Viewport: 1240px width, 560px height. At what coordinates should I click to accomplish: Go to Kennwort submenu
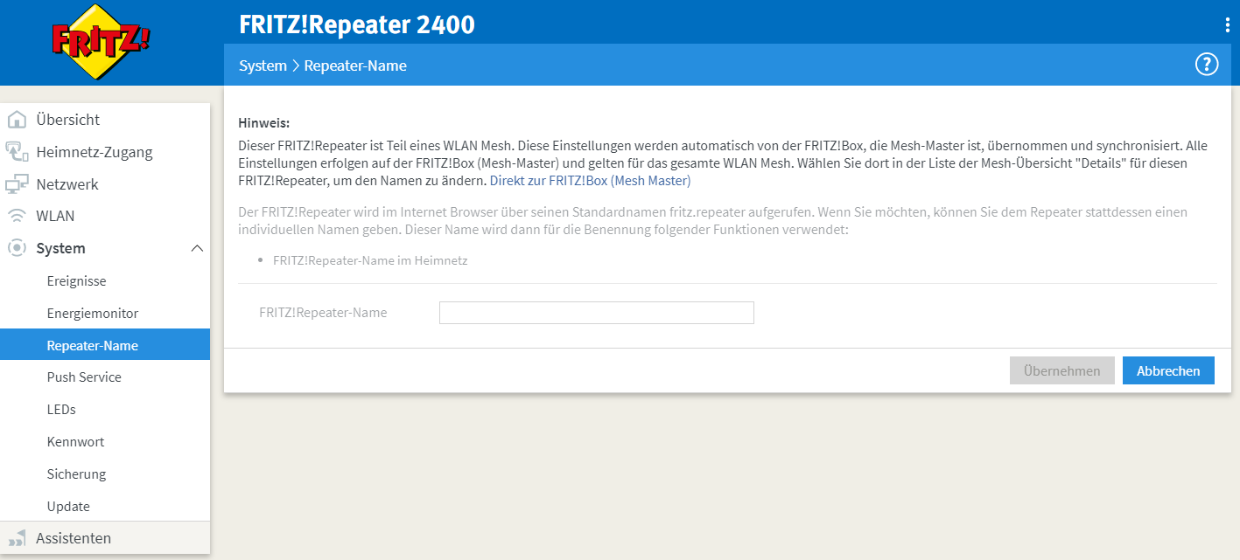(x=105, y=442)
